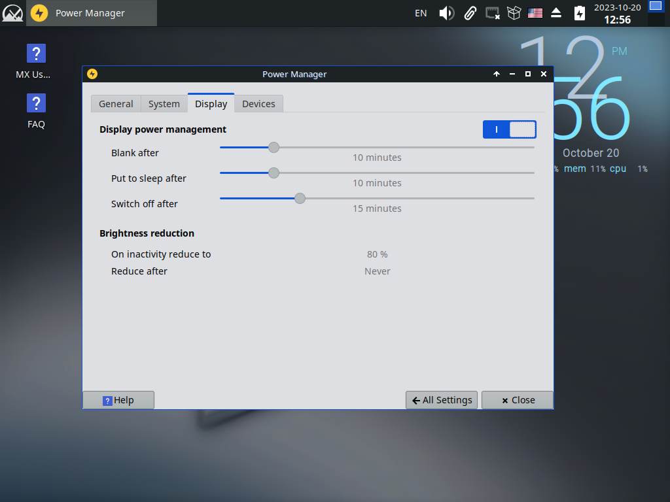The image size is (670, 502).
Task: Click the keep-above arrow in titlebar
Action: [497, 74]
